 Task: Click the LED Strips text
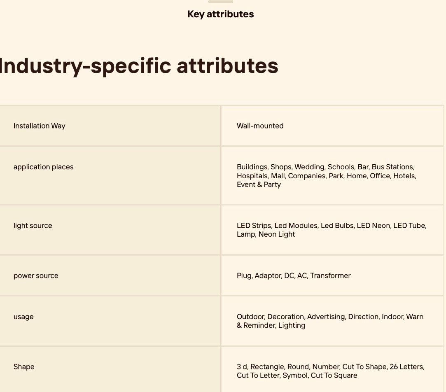(254, 226)
